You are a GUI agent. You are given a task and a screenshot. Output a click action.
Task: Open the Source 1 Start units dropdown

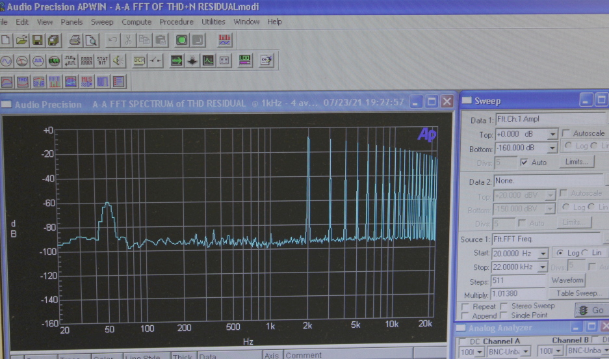pos(543,254)
